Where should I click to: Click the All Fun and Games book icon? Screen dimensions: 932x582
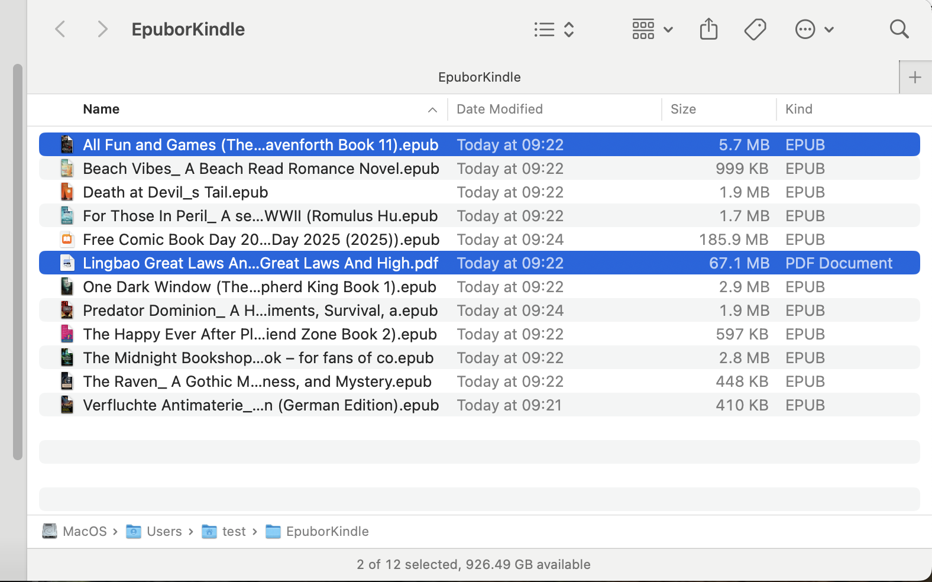(x=67, y=145)
